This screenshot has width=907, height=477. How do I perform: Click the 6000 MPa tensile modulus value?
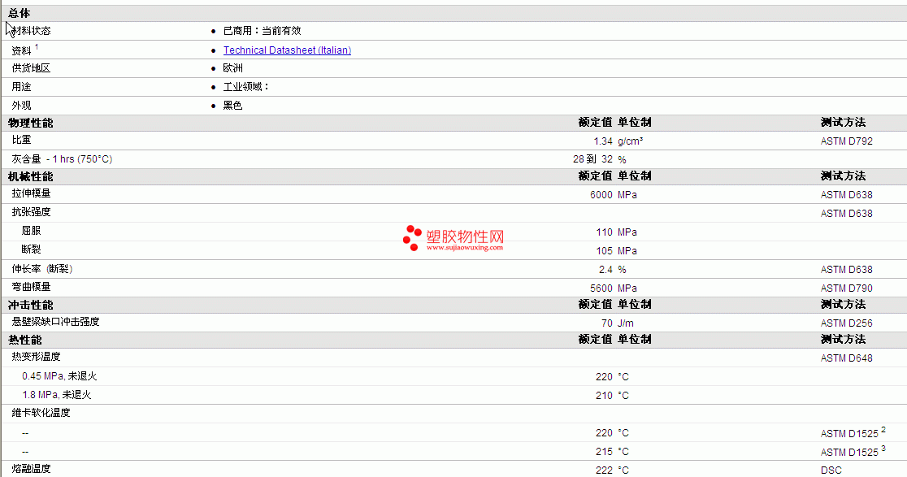point(613,195)
